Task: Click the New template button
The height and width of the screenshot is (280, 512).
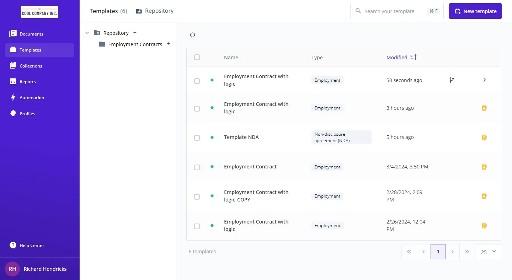Action: point(475,11)
